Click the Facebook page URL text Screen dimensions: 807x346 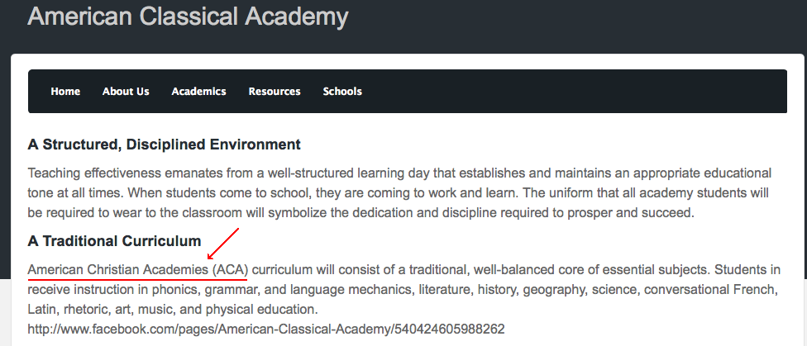[x=265, y=329]
